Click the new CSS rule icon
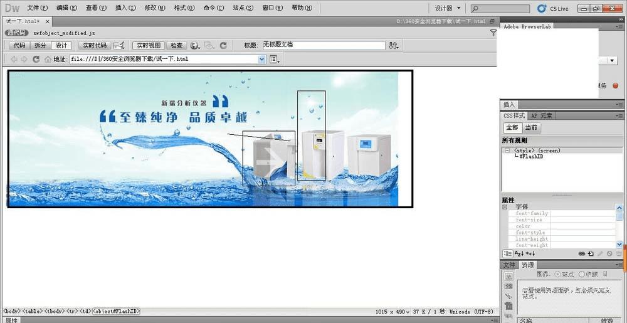Screen dimensions: 627x323 [591, 253]
